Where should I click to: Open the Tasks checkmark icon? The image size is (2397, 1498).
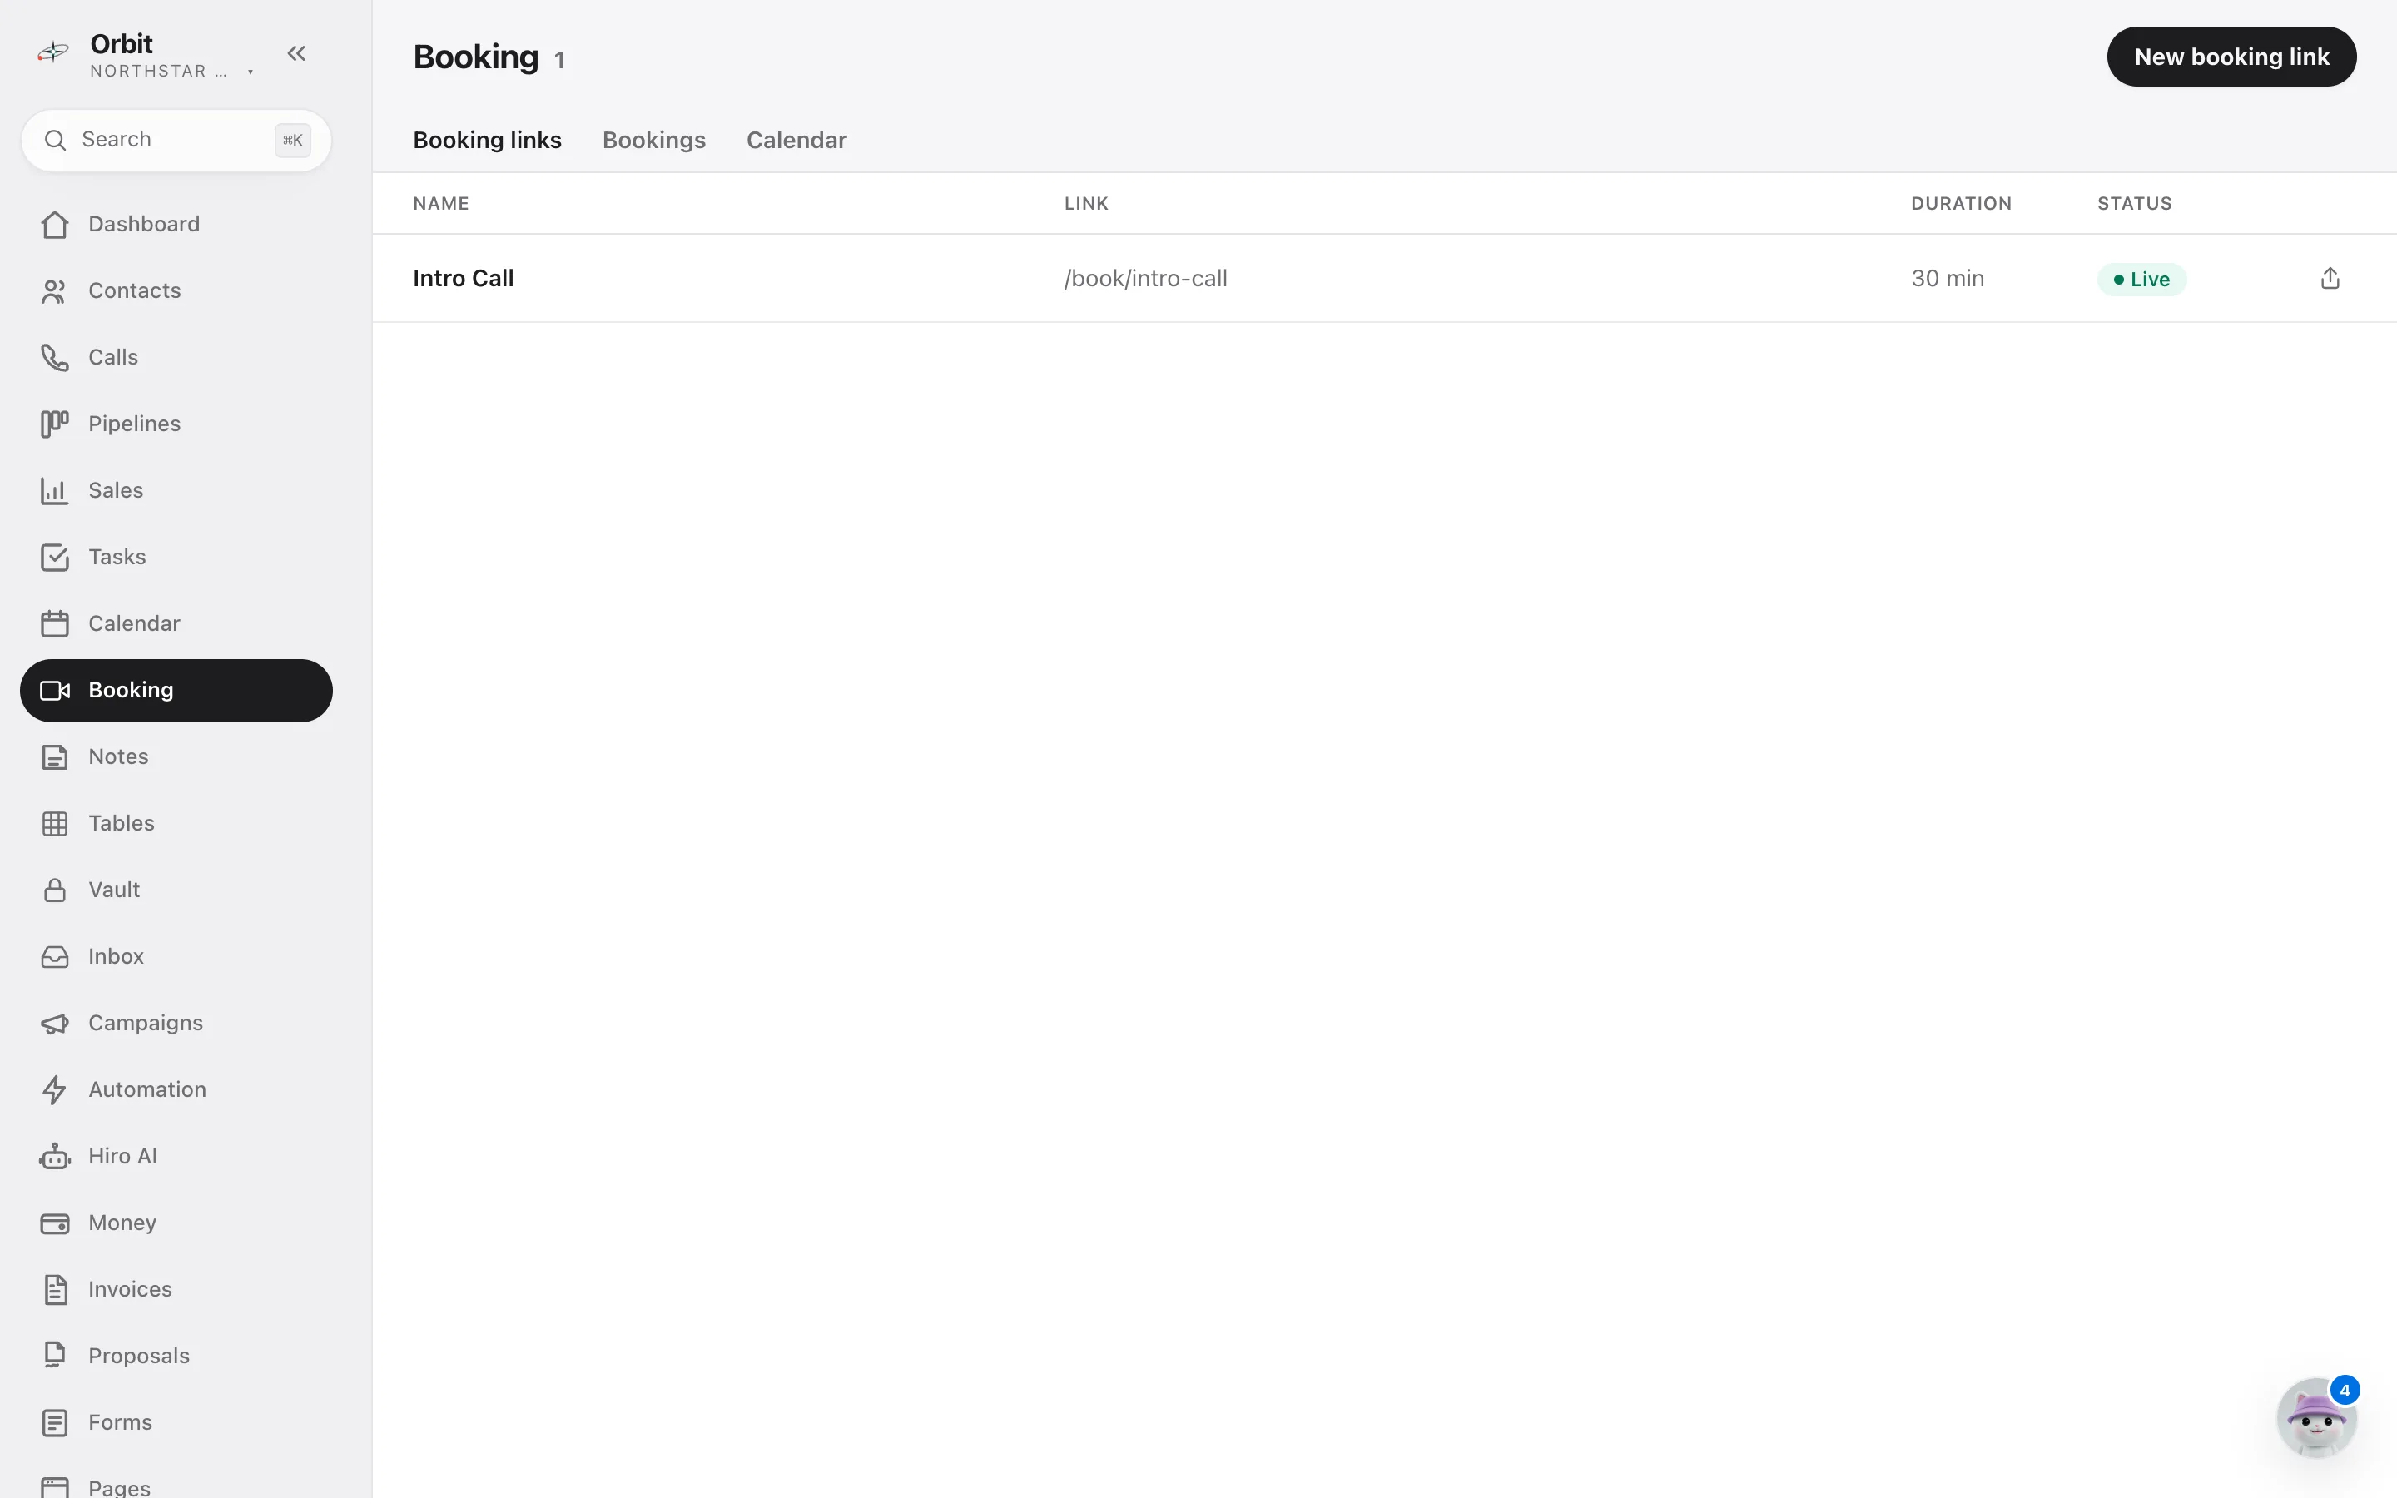pyautogui.click(x=54, y=557)
